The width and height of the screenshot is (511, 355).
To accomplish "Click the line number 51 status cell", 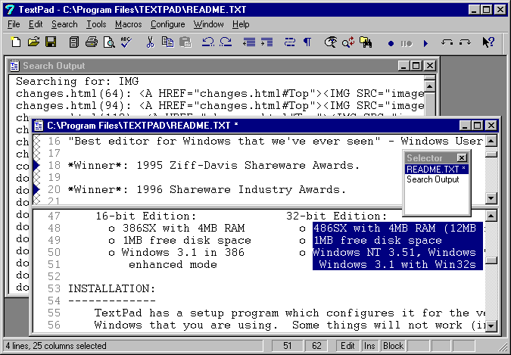I will click(287, 346).
